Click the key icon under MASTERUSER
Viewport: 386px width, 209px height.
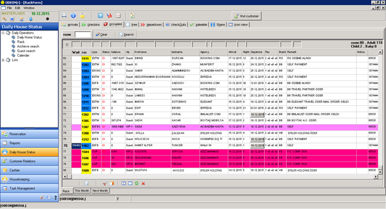(4, 19)
